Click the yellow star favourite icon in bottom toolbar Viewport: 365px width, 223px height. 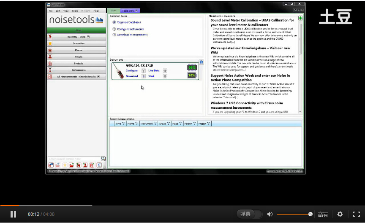65,165
